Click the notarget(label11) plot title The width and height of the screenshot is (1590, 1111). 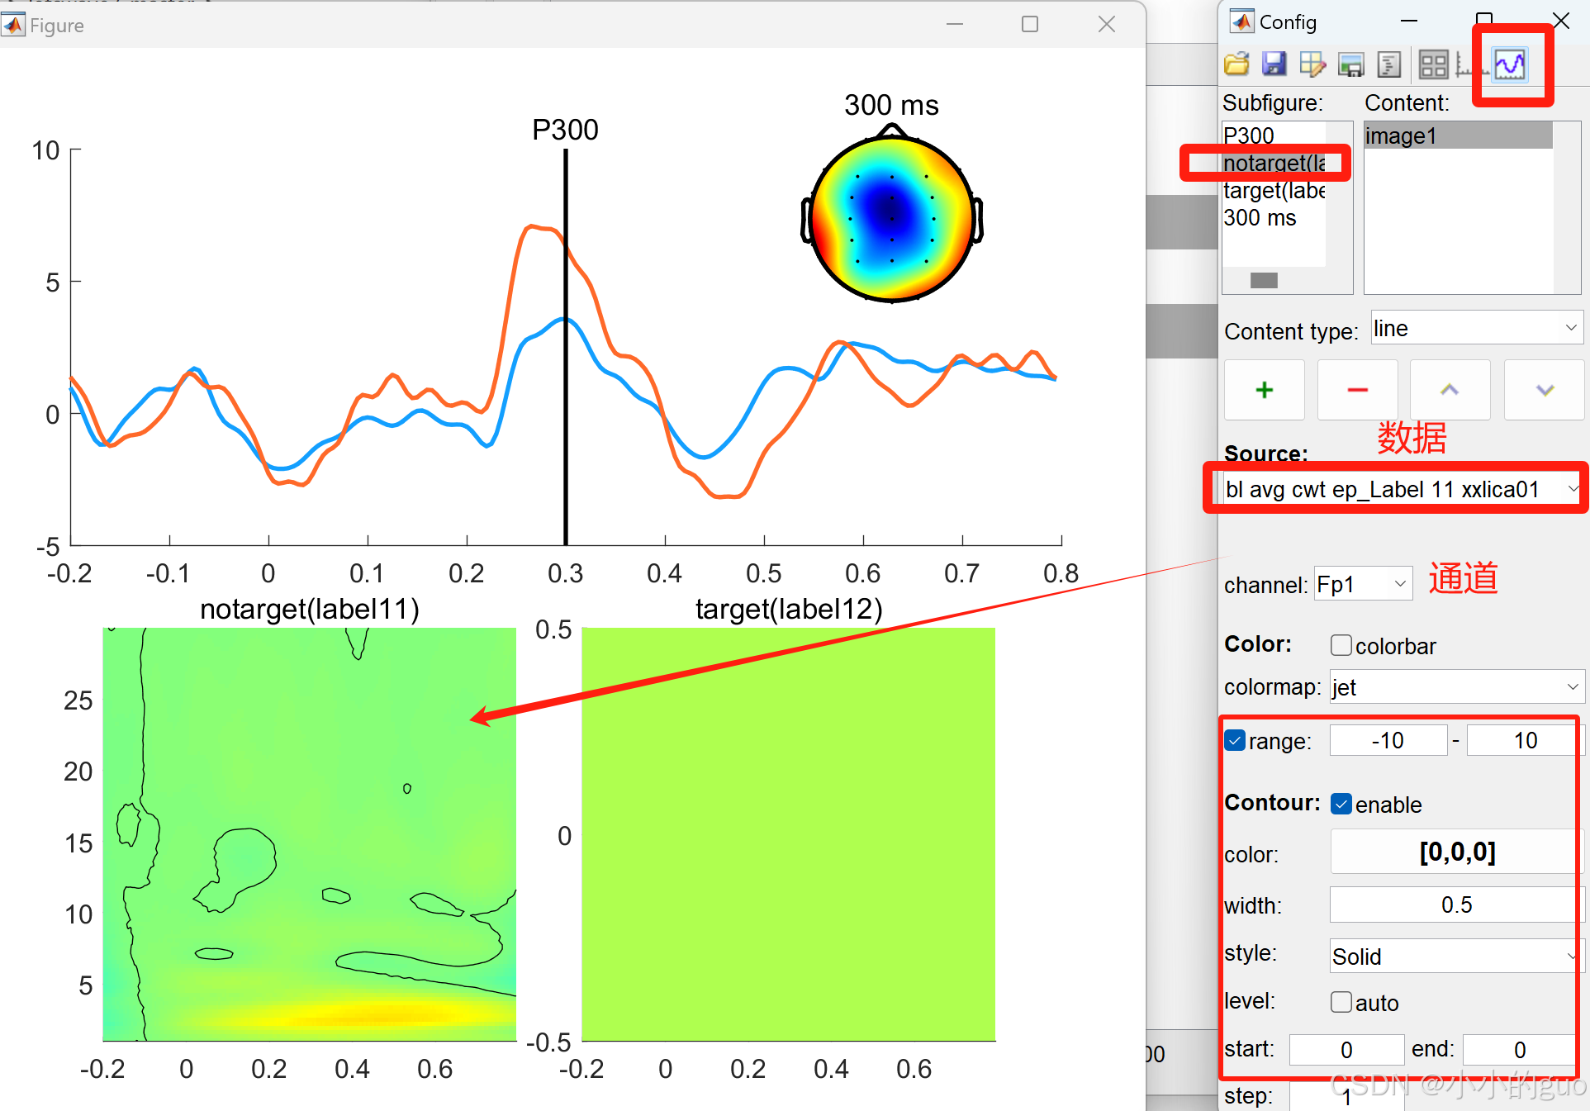[310, 609]
